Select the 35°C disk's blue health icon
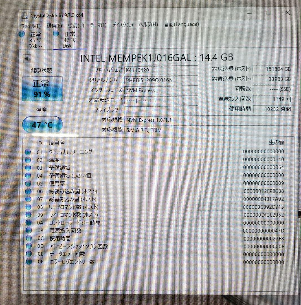Image resolution: width=301 pixels, height=305 pixels. (21, 34)
